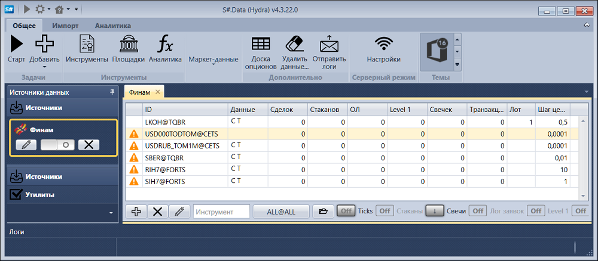Open Площадки bank building icon
The height and width of the screenshot is (261, 598).
(128, 45)
